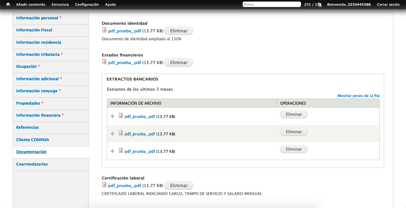Viewport: 406px width, 208px height.
Task: Click the PDF icon under Certificación laboral
Action: click(x=104, y=185)
